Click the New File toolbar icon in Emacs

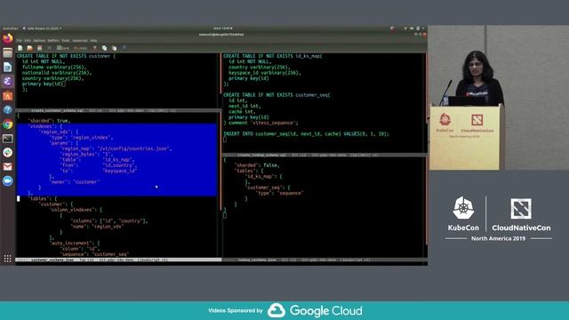(x=20, y=48)
